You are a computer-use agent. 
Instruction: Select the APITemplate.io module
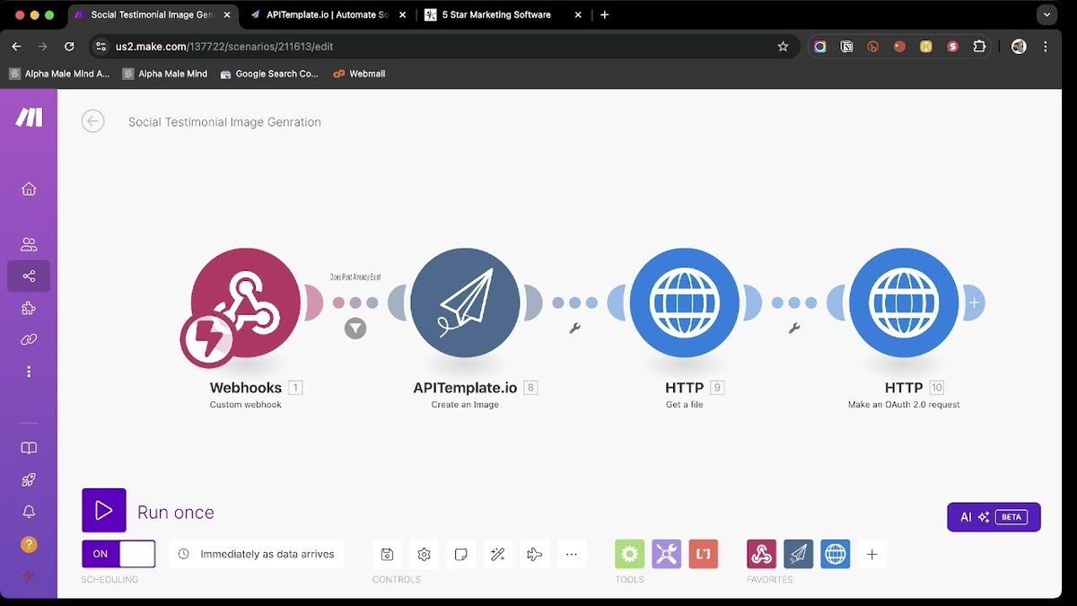(x=465, y=303)
